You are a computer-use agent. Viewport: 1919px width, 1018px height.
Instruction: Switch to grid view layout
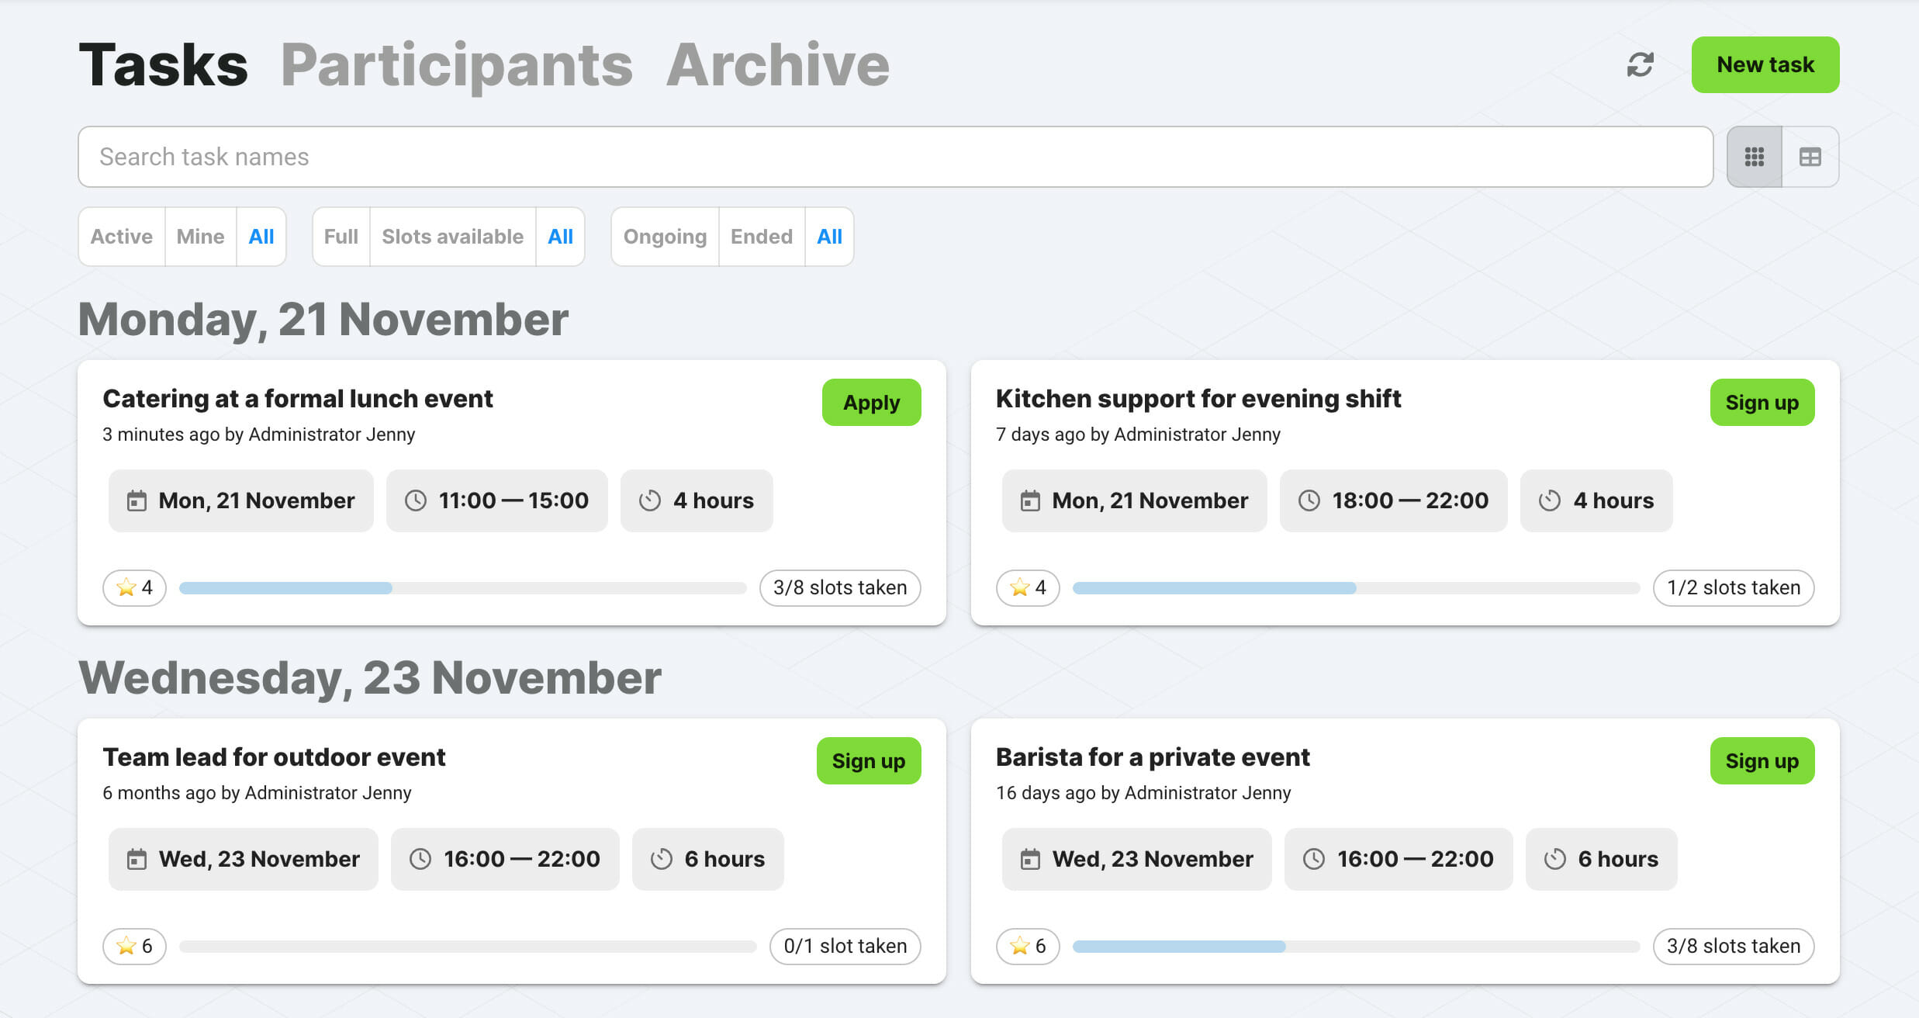[x=1753, y=157]
